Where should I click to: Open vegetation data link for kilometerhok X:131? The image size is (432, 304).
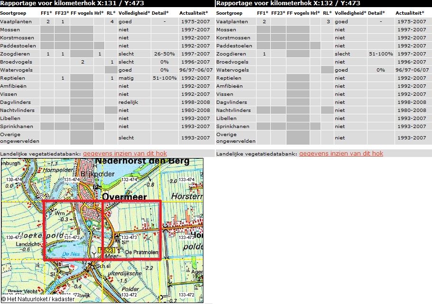tap(125, 154)
